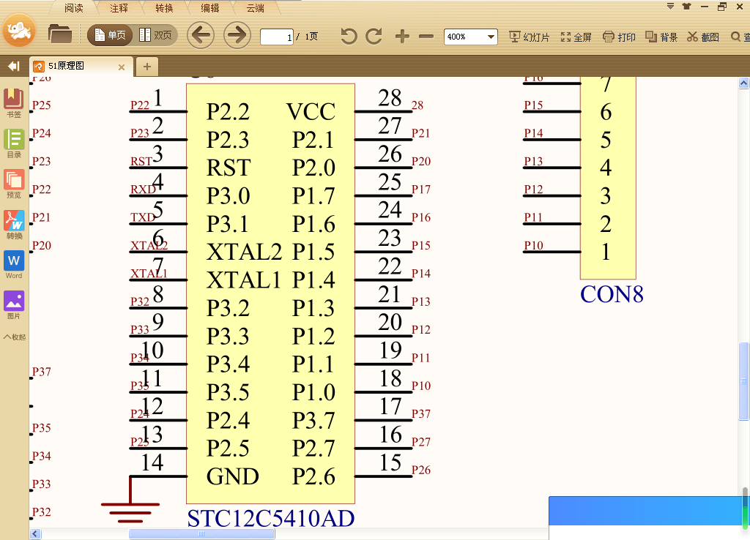Close the 51原理图 document tab

(122, 67)
